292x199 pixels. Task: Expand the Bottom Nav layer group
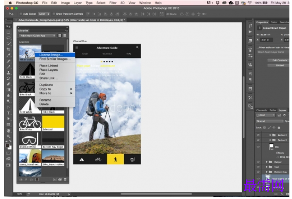tap(267, 172)
